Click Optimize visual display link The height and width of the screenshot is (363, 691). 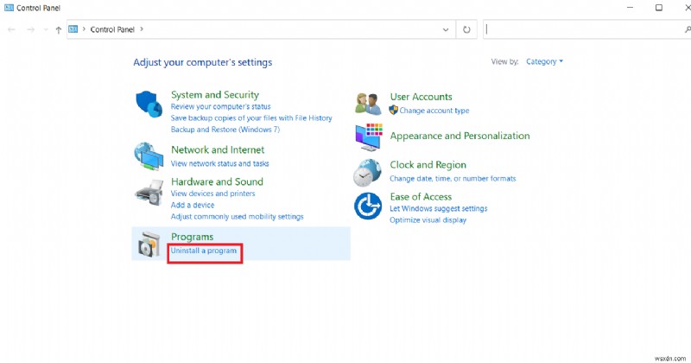pyautogui.click(x=428, y=220)
